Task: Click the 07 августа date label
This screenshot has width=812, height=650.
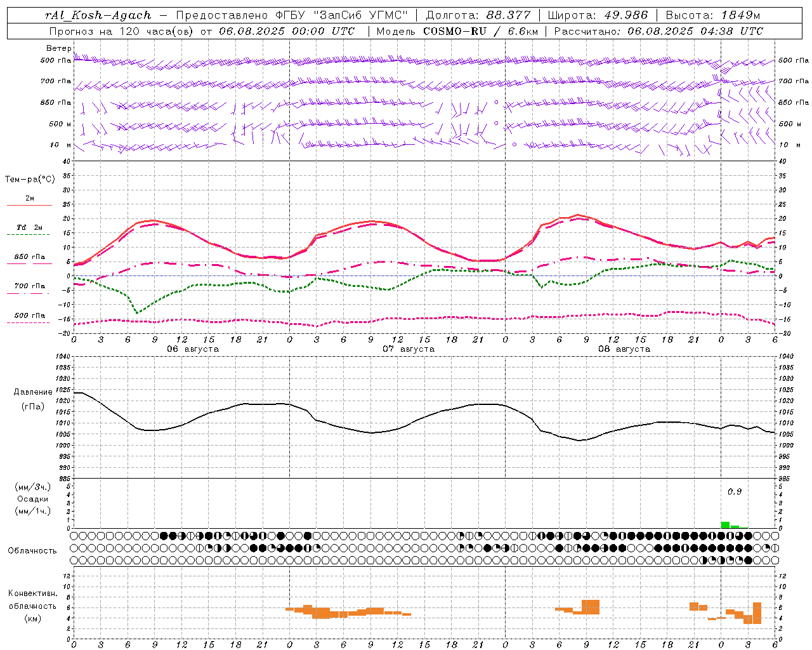Action: point(409,349)
